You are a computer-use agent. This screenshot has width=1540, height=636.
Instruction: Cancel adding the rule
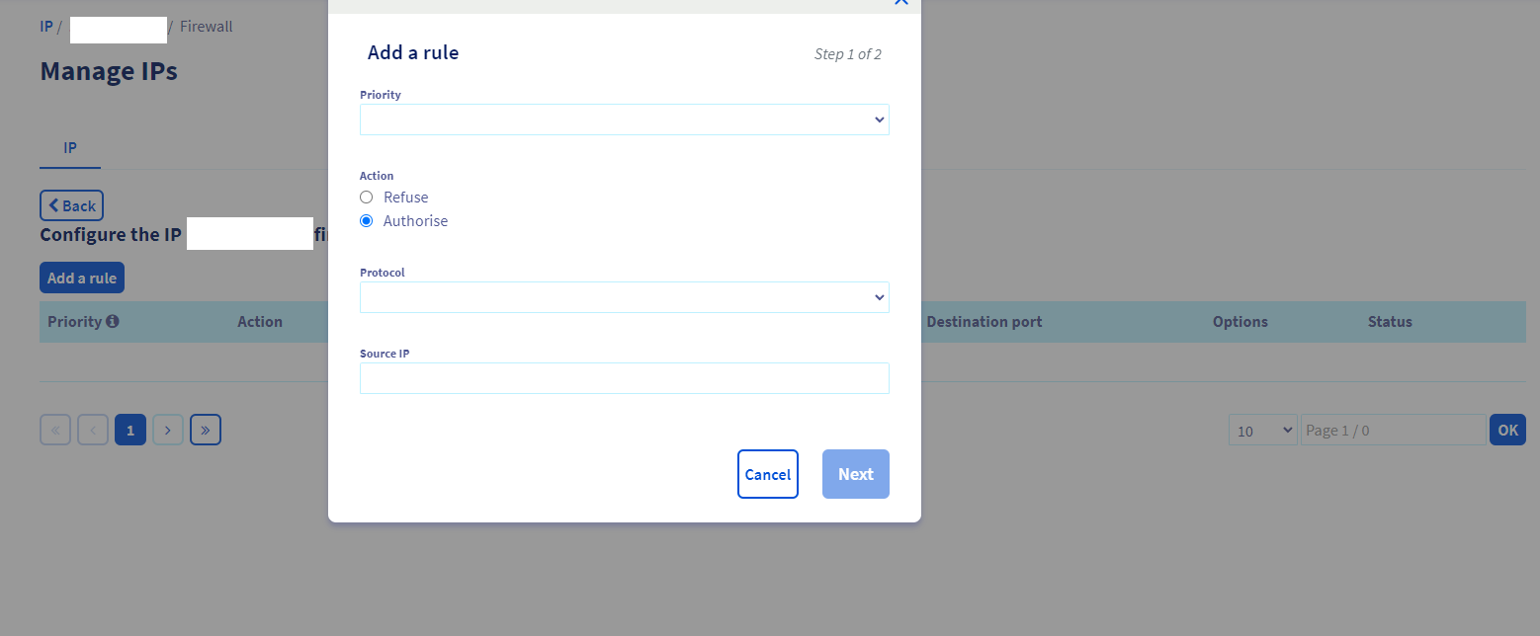tap(768, 474)
